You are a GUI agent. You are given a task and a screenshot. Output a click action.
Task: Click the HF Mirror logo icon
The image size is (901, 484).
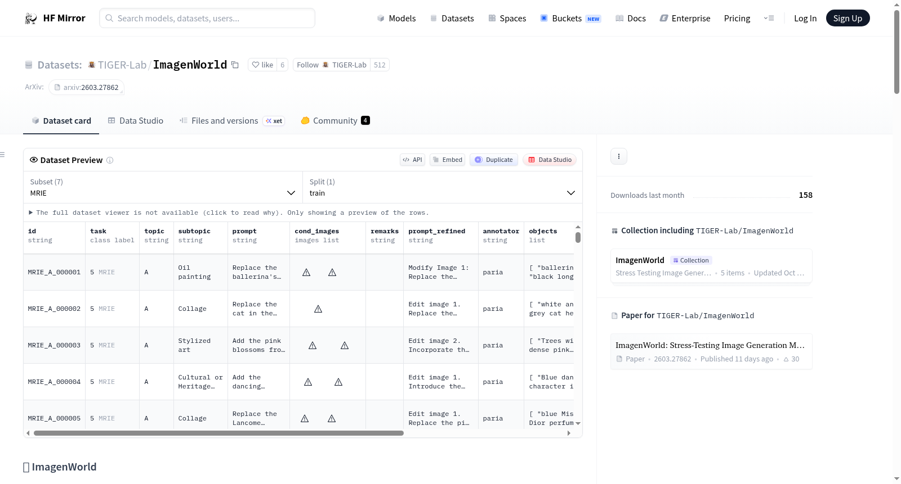pos(31,19)
